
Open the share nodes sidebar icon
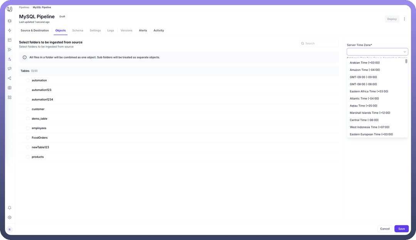tap(10, 78)
